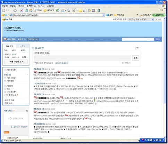Click the memo Register button
The width and height of the screenshot is (168, 144).
pyautogui.click(x=136, y=58)
